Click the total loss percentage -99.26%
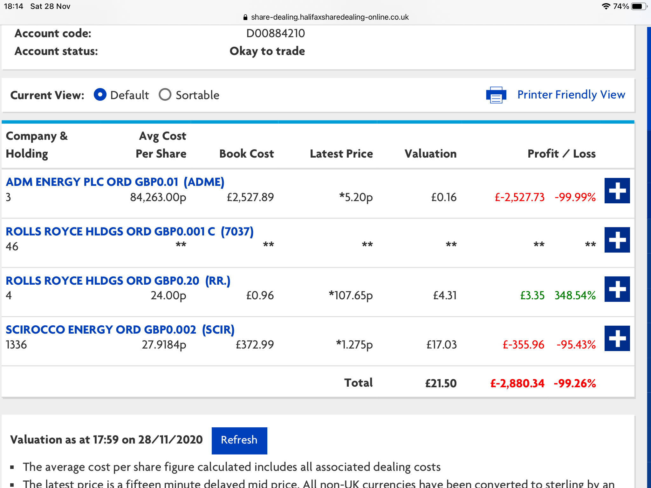This screenshot has width=651, height=488. coord(575,383)
